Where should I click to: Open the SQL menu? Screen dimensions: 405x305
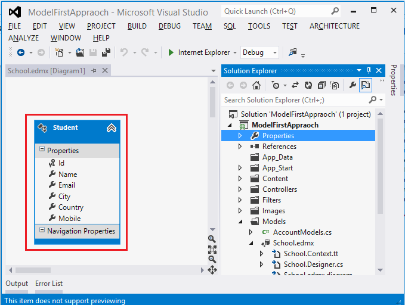(230, 26)
